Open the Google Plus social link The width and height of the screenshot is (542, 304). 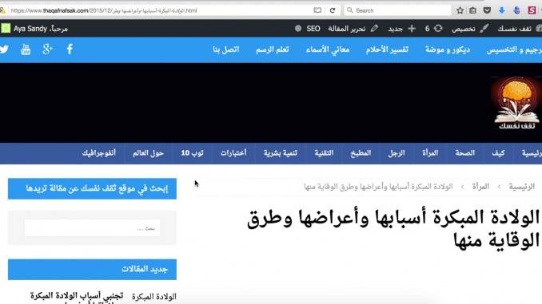47,49
